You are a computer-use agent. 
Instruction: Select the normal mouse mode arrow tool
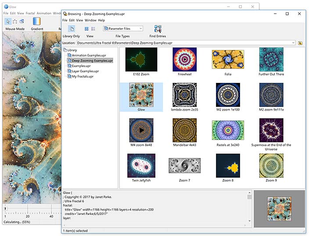coord(8,21)
